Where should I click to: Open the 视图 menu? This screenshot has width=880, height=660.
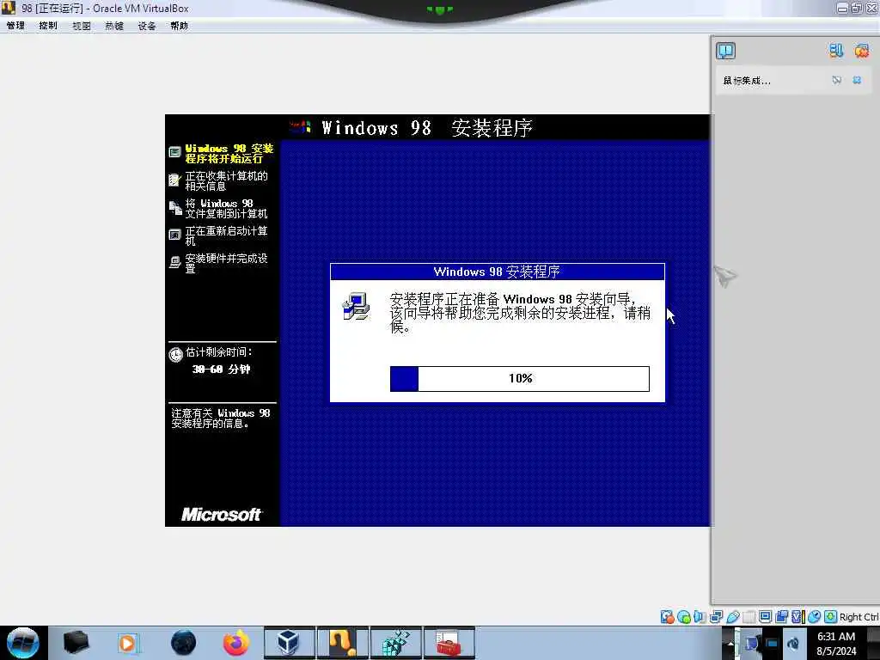[x=82, y=26]
